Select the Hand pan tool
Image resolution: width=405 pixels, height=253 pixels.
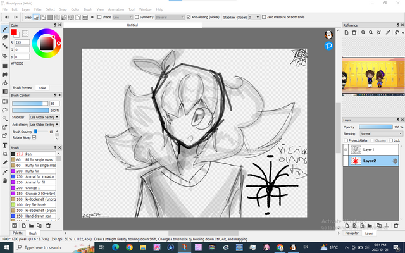point(4,181)
